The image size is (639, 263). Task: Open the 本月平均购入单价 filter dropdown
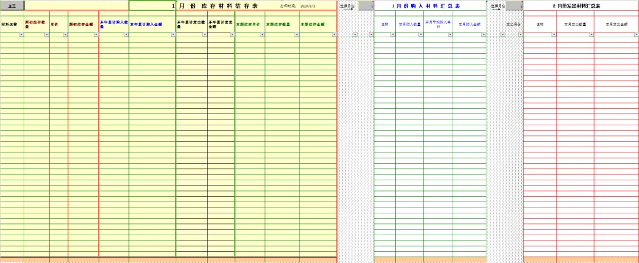450,35
